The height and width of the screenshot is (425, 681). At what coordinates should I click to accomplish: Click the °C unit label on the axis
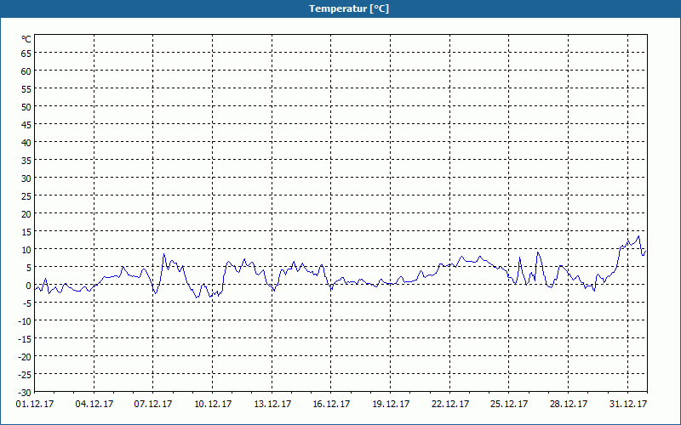(26, 39)
